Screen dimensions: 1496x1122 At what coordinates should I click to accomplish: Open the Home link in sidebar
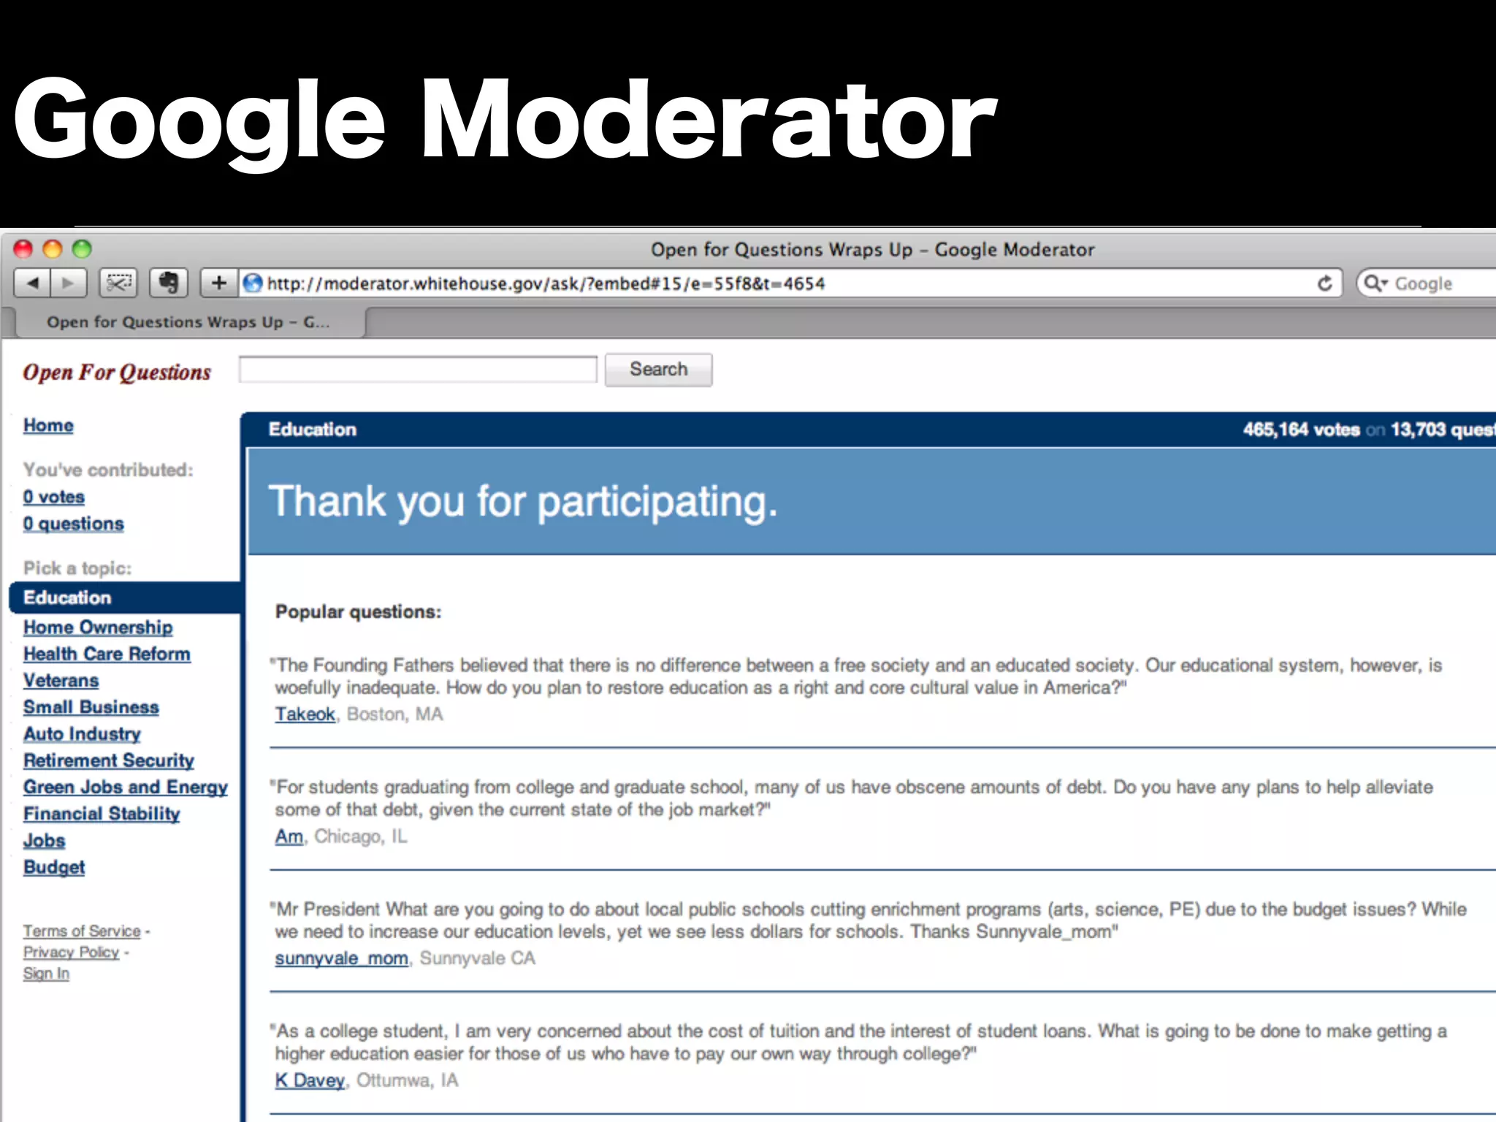(48, 425)
